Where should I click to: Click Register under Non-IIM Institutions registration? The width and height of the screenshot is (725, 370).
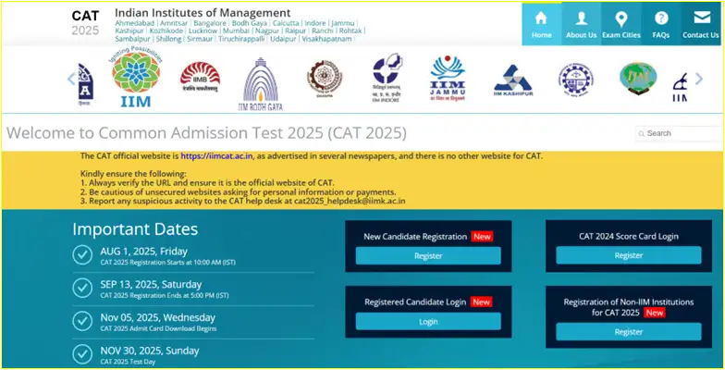[x=629, y=331]
